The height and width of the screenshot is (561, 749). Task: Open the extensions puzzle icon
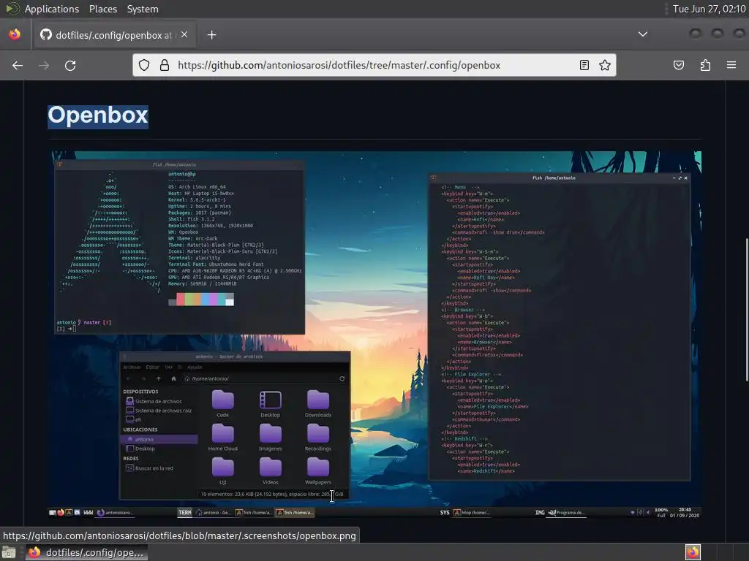point(705,65)
